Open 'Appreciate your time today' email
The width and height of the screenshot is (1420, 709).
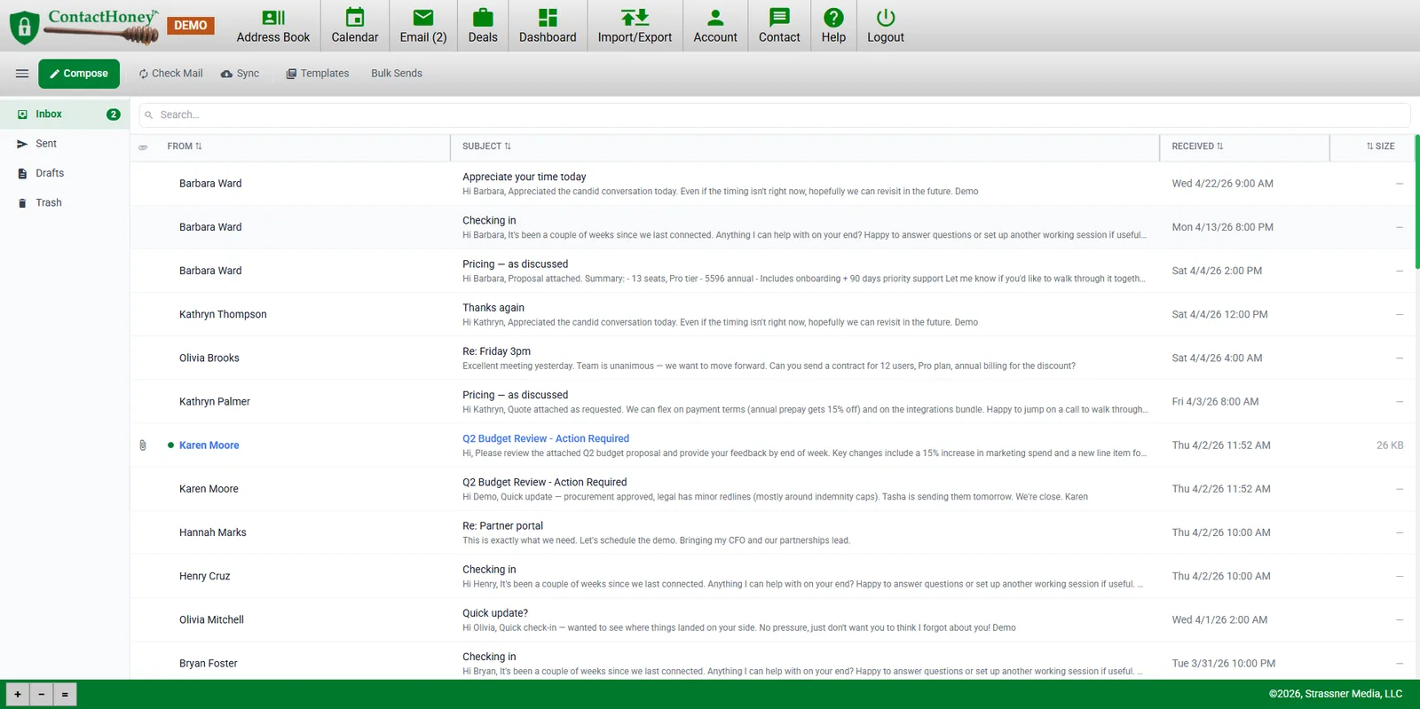(771, 184)
